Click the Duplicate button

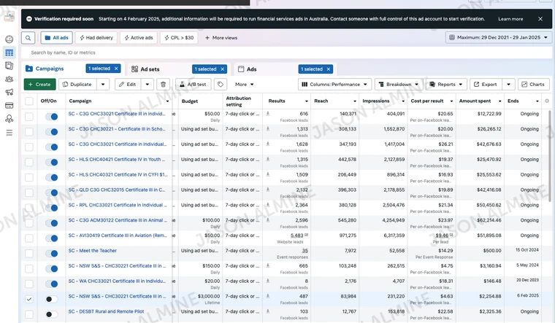[77, 85]
